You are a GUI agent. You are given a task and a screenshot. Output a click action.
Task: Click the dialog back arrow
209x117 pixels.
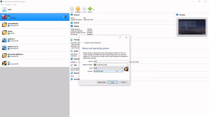(81, 43)
